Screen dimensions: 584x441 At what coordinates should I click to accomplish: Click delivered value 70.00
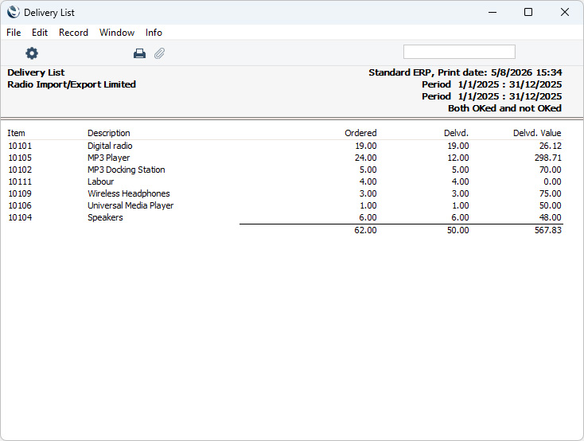pos(550,170)
